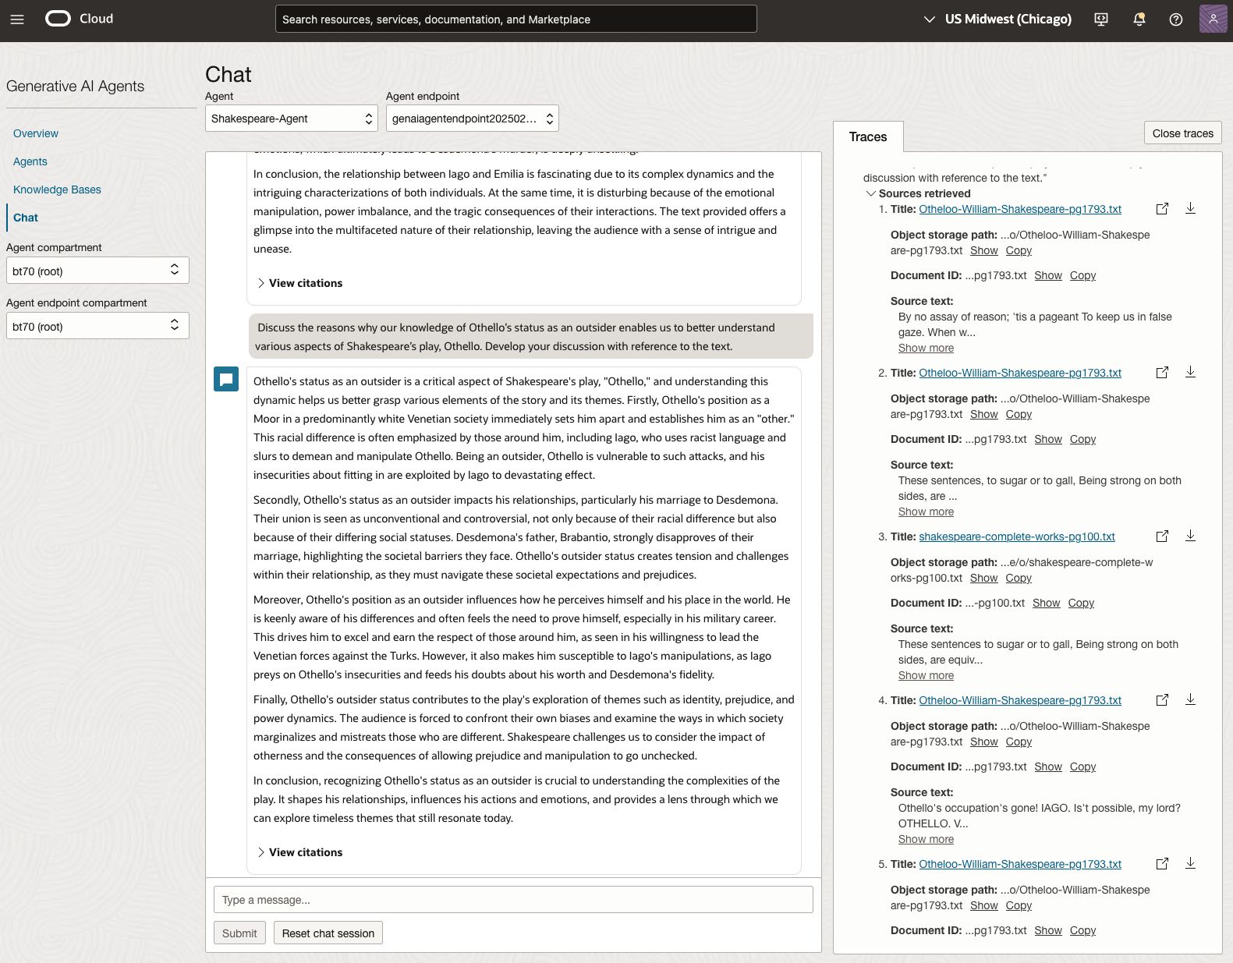1233x963 pixels.
Task: Download the fifth source document
Action: pos(1190,863)
